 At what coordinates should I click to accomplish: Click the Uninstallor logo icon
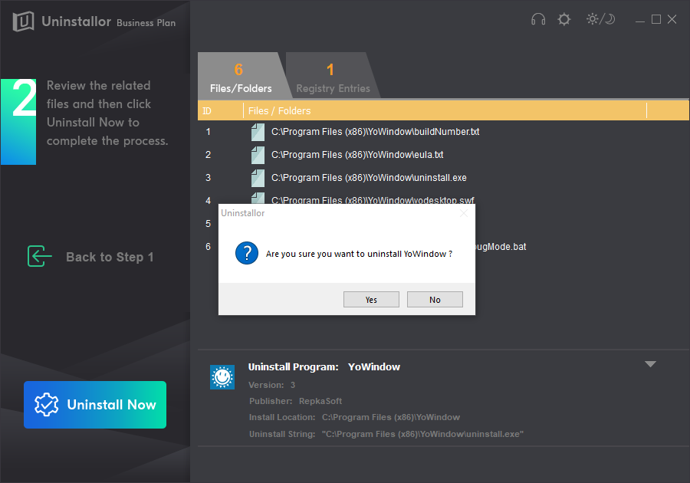coord(23,21)
